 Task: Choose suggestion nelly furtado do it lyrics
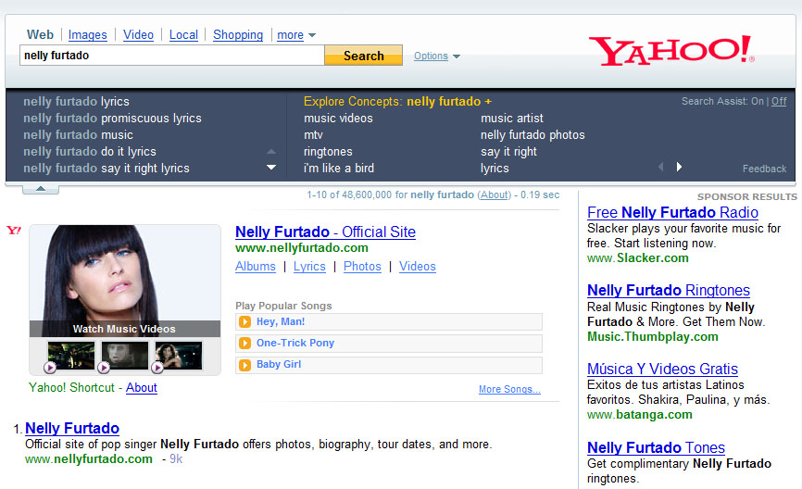click(x=90, y=151)
